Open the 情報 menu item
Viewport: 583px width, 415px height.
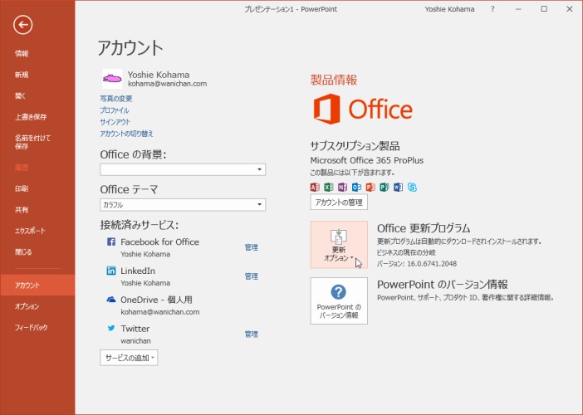[x=22, y=53]
